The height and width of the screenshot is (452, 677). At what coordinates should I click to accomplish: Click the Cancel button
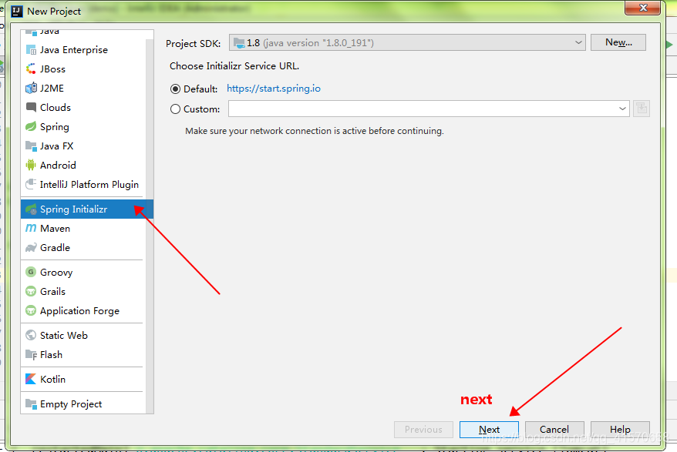554,430
